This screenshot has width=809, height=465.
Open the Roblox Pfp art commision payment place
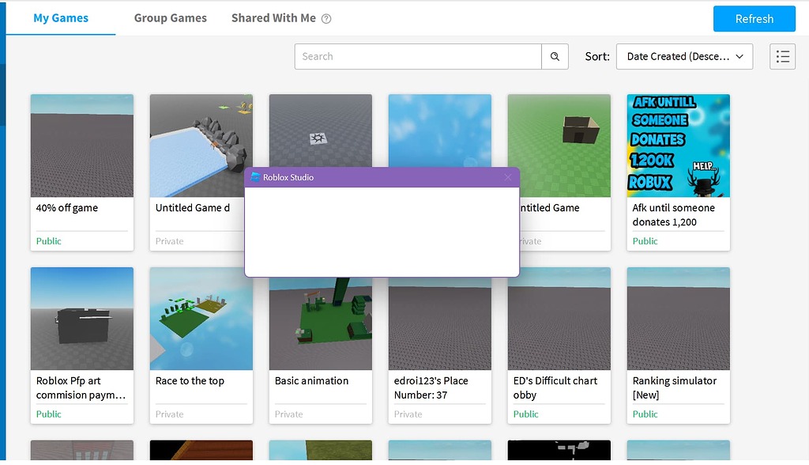coord(81,318)
